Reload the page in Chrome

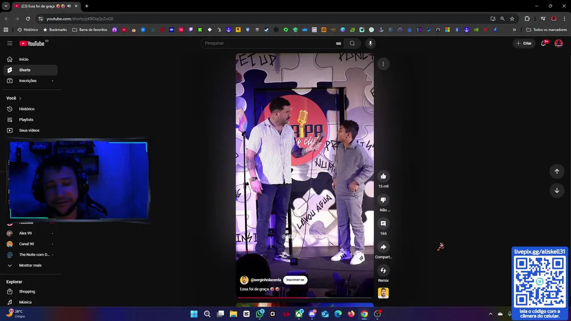tap(28, 19)
